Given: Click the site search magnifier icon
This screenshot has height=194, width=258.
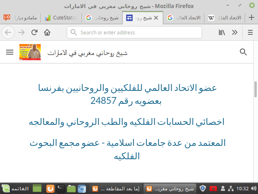Looking at the screenshot, I should 243,52.
